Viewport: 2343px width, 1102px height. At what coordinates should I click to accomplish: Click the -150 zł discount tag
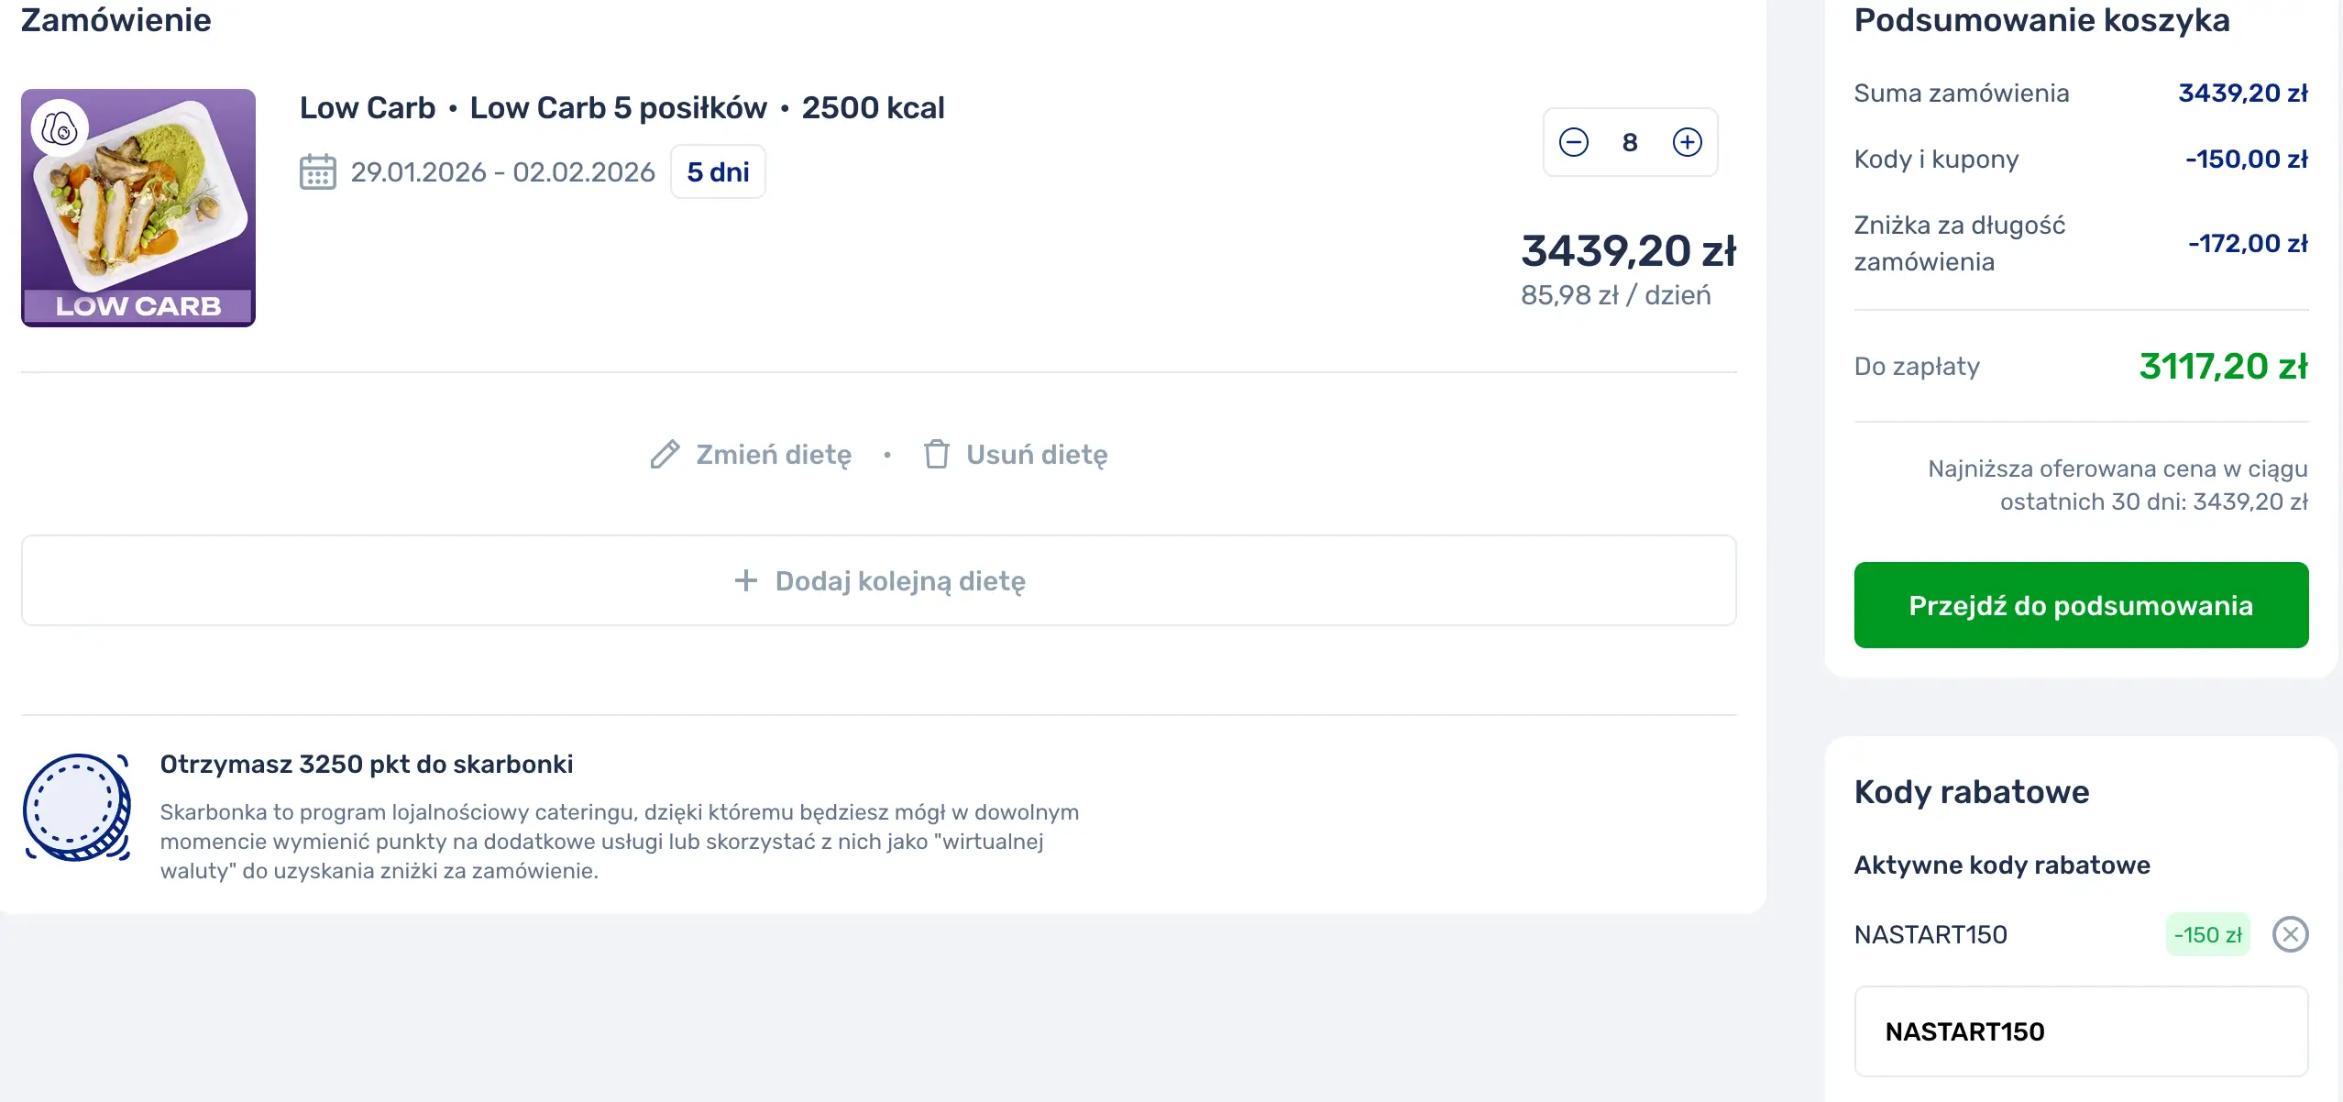tap(2206, 934)
